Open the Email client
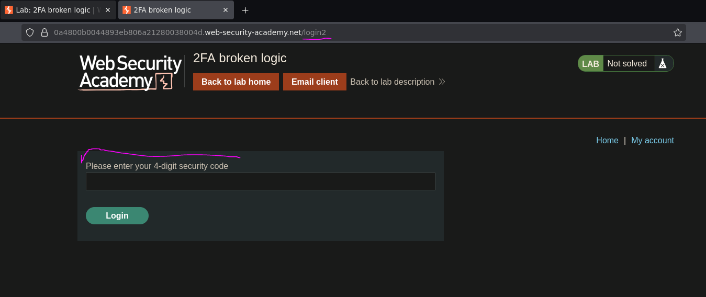 (315, 82)
